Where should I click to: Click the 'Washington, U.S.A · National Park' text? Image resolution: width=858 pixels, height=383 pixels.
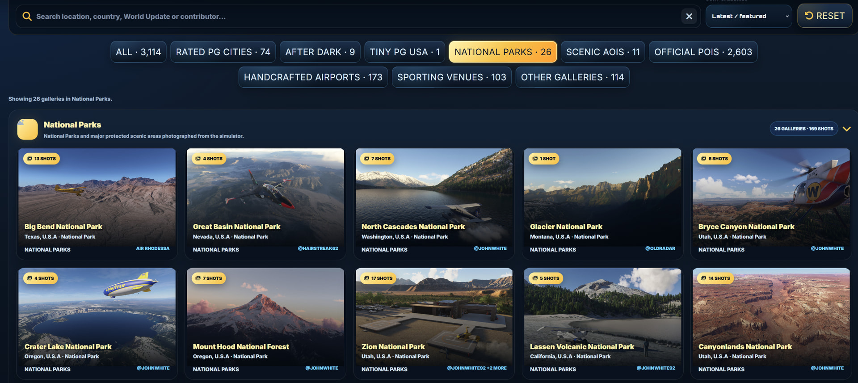coord(405,237)
